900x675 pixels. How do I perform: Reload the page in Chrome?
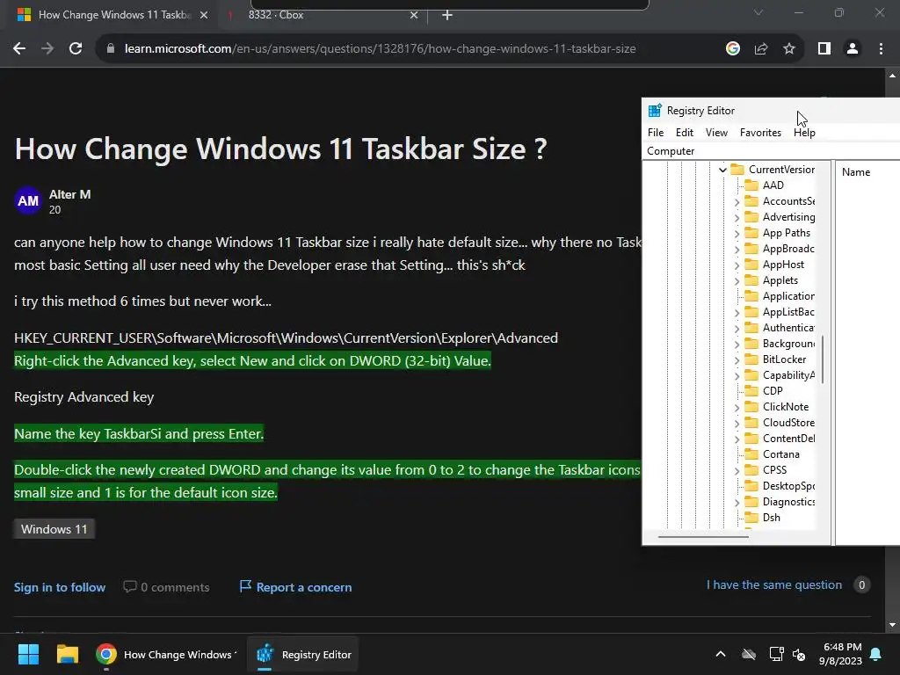(x=76, y=49)
